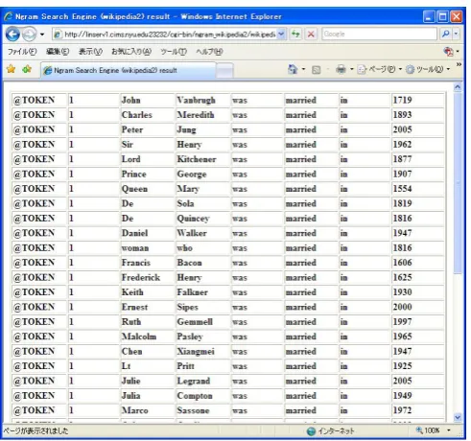Click the Home icon in the command bar

[293, 69]
